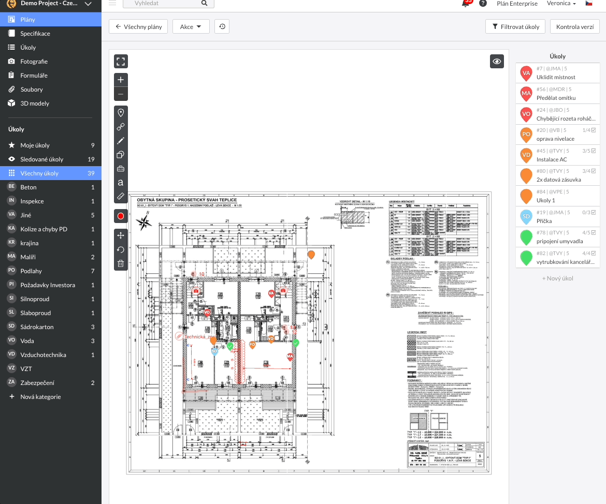Open task Předělat omítku
The width and height of the screenshot is (606, 504).
tap(557, 94)
